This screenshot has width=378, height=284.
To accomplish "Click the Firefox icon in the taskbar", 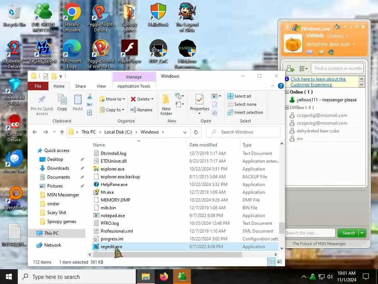I will (x=164, y=277).
